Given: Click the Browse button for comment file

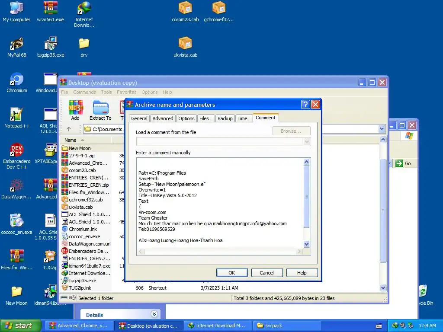Looking at the screenshot, I should (x=291, y=131).
